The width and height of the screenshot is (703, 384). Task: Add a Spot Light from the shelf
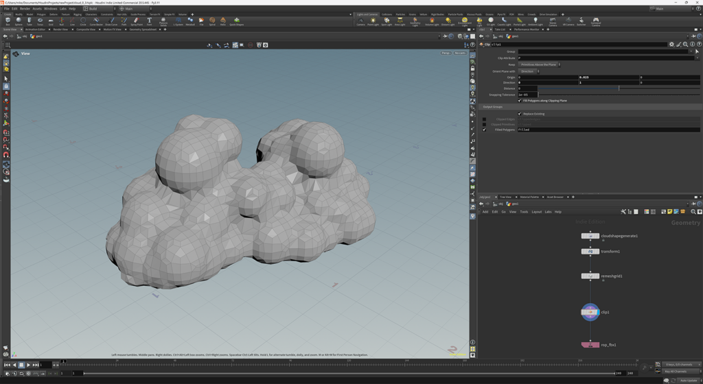click(x=387, y=21)
